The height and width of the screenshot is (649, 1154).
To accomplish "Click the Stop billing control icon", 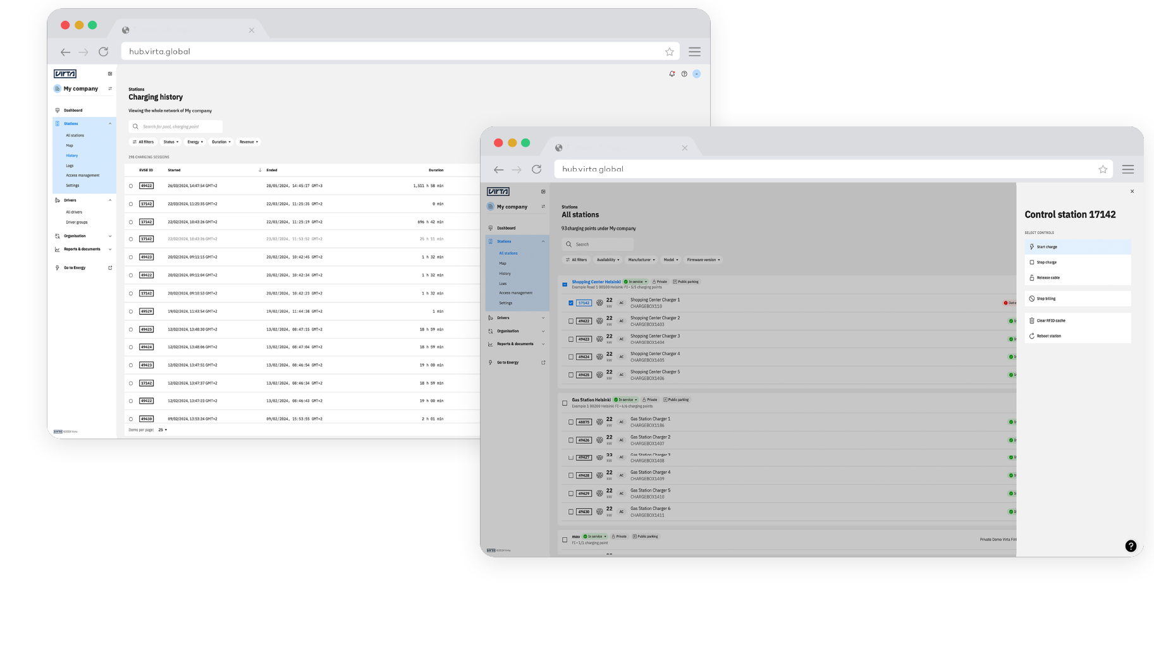I will click(x=1032, y=299).
